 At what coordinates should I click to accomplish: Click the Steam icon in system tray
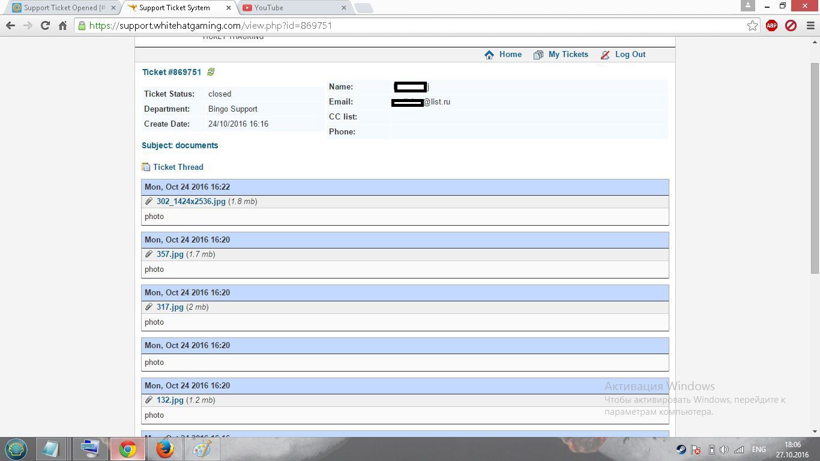coord(681,450)
